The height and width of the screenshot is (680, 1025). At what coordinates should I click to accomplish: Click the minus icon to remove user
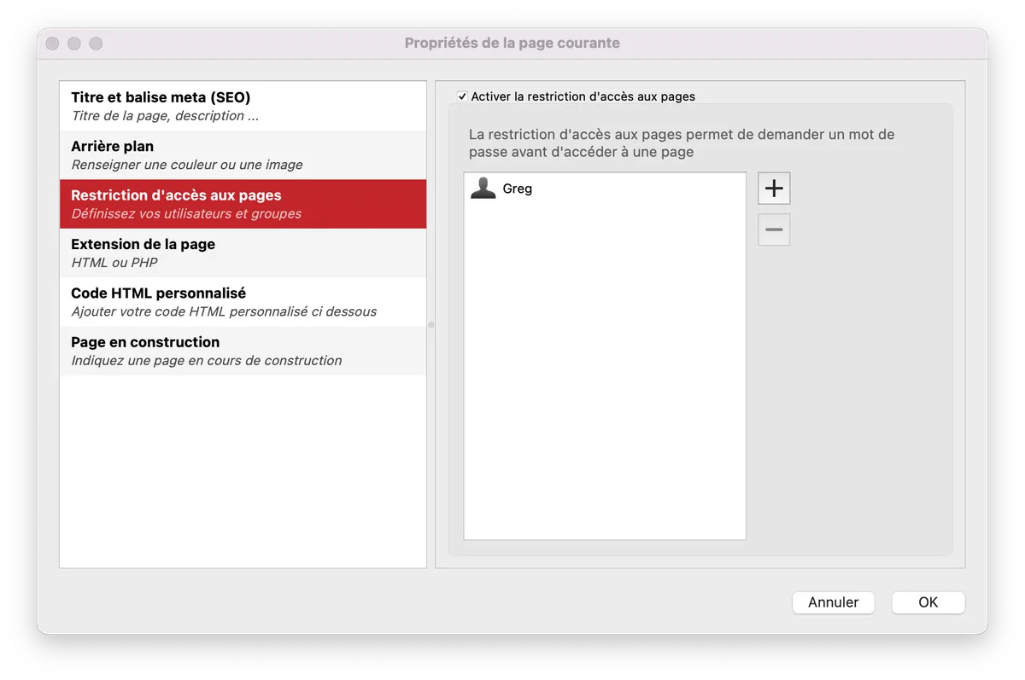click(774, 230)
